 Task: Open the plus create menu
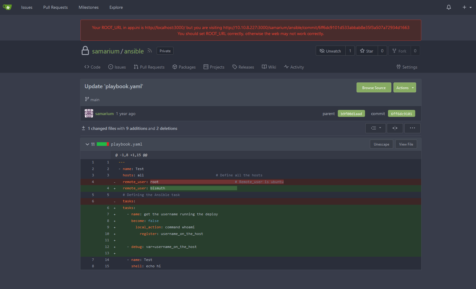click(x=467, y=7)
